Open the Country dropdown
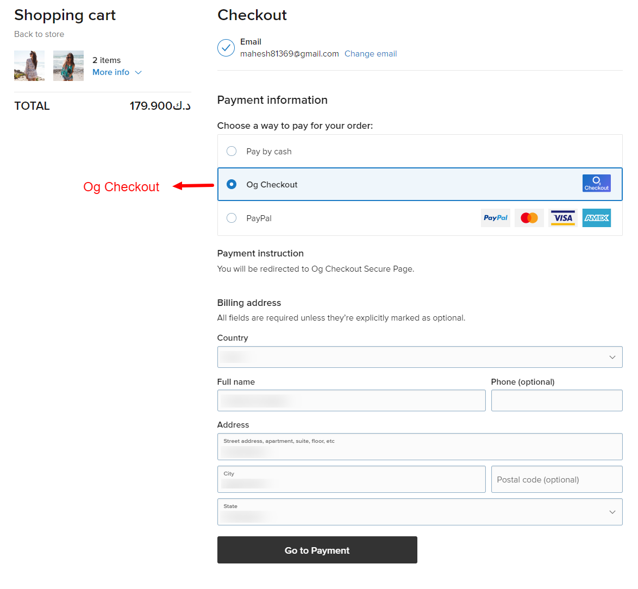This screenshot has height=589, width=638. (420, 357)
